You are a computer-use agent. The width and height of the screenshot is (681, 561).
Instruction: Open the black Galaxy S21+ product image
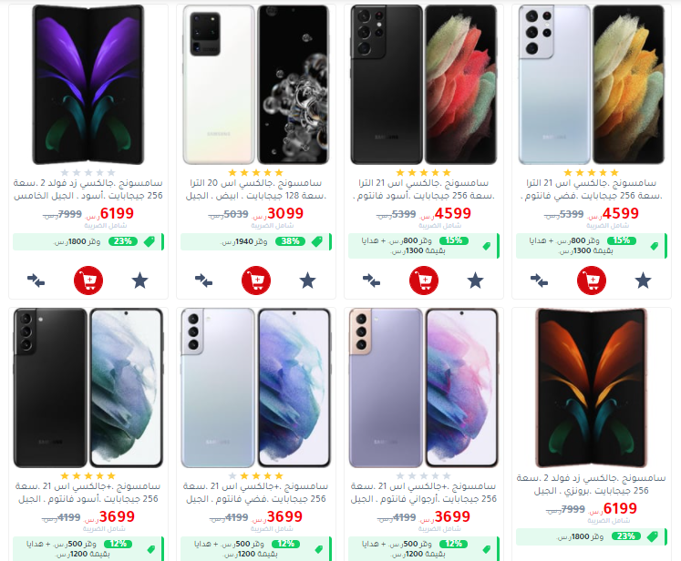point(88,388)
